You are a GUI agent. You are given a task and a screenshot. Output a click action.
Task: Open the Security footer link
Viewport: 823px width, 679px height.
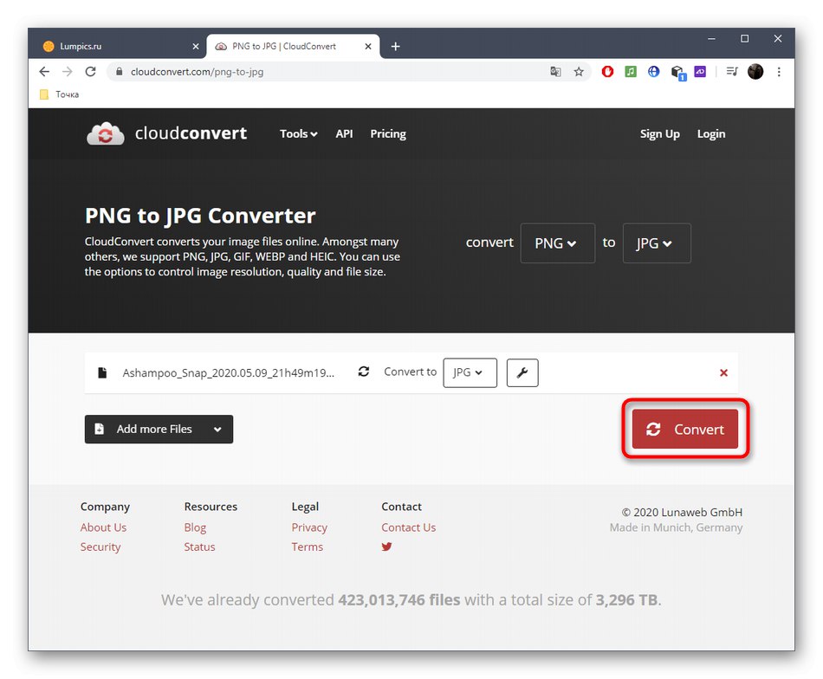point(100,546)
